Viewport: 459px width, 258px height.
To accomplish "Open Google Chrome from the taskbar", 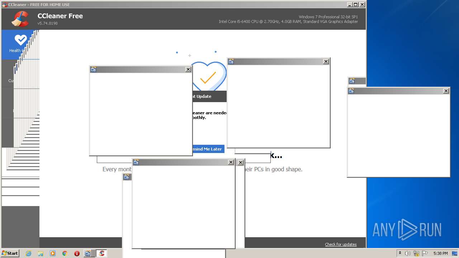I will coord(65,253).
